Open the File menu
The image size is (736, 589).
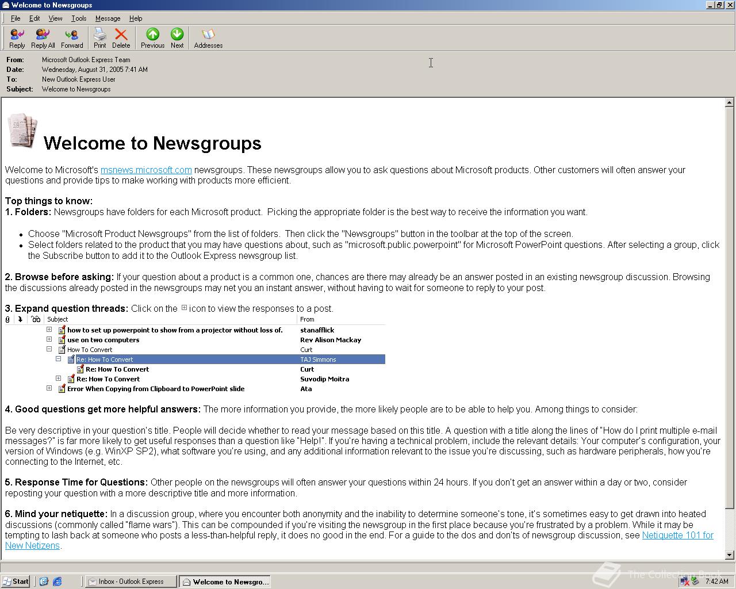coord(16,18)
